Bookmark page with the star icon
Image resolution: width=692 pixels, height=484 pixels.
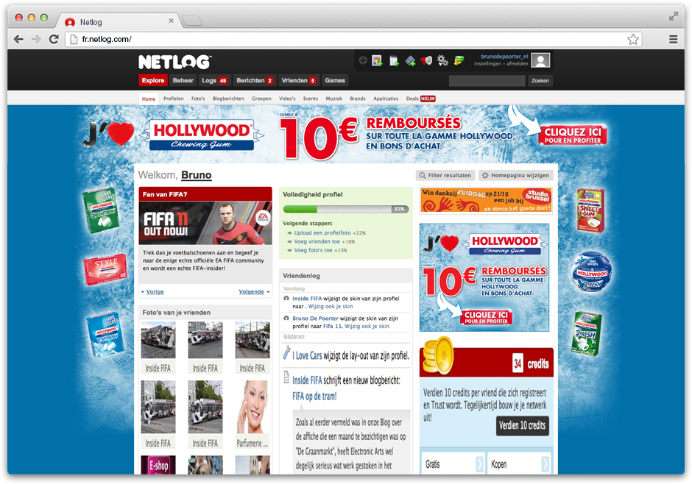tap(632, 40)
